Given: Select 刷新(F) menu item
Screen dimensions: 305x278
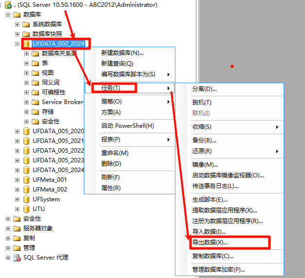Looking at the screenshot, I should (130, 177).
